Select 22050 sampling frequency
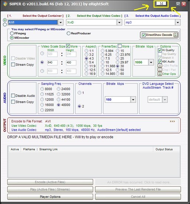The height and width of the screenshot is (204, 190). [x=42, y=110]
